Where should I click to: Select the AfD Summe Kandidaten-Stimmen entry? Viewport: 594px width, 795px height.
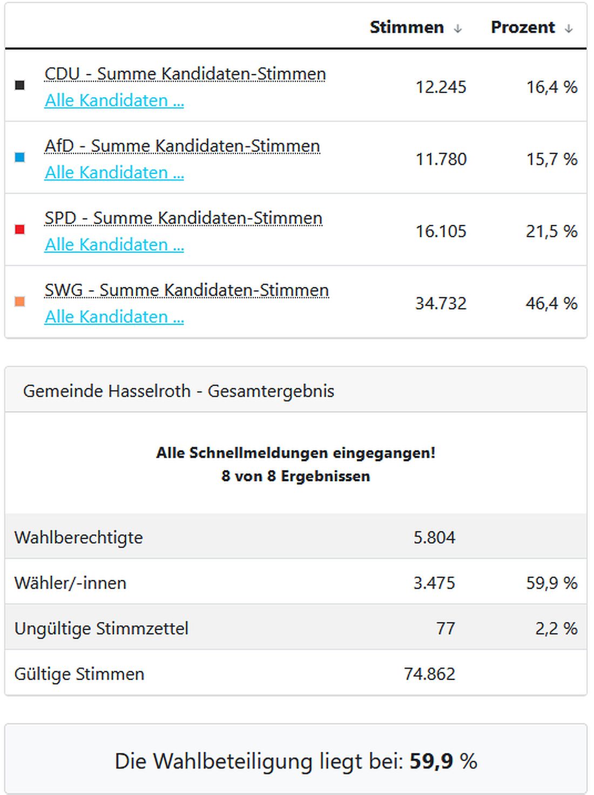(181, 146)
